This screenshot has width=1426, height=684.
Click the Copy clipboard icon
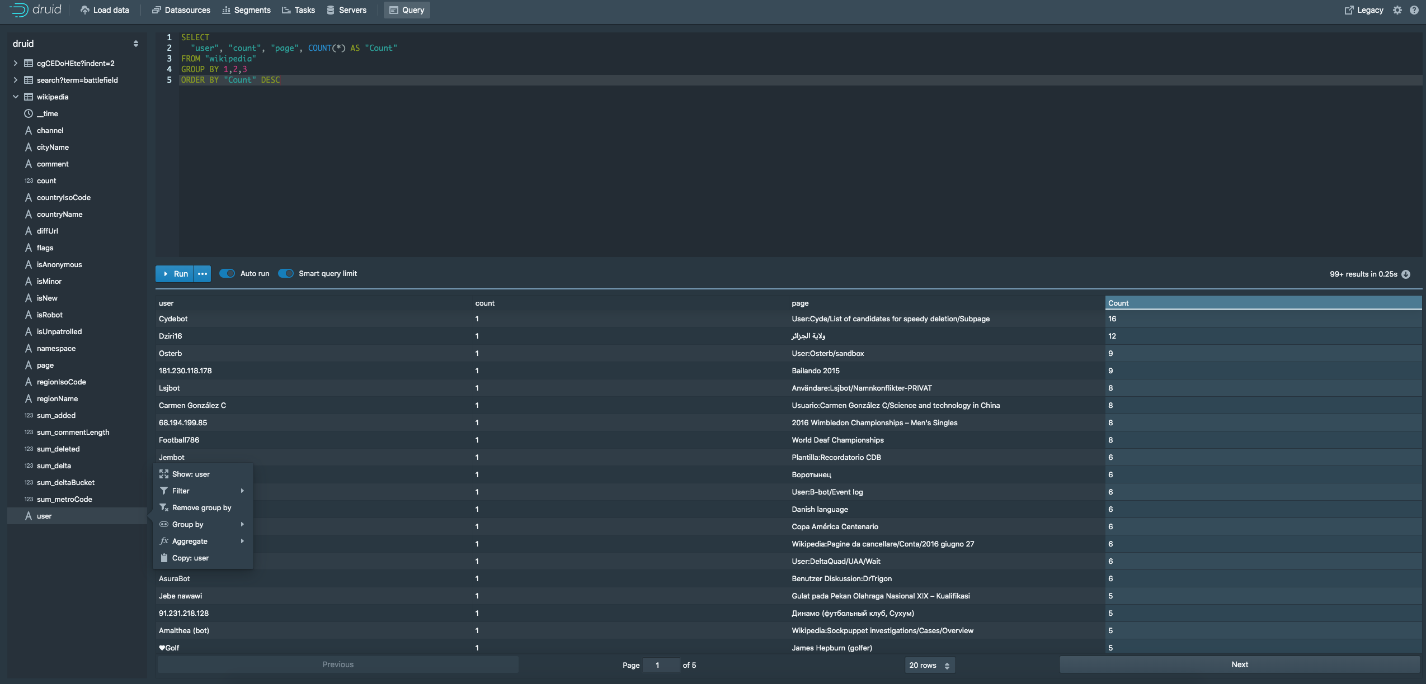tap(164, 558)
